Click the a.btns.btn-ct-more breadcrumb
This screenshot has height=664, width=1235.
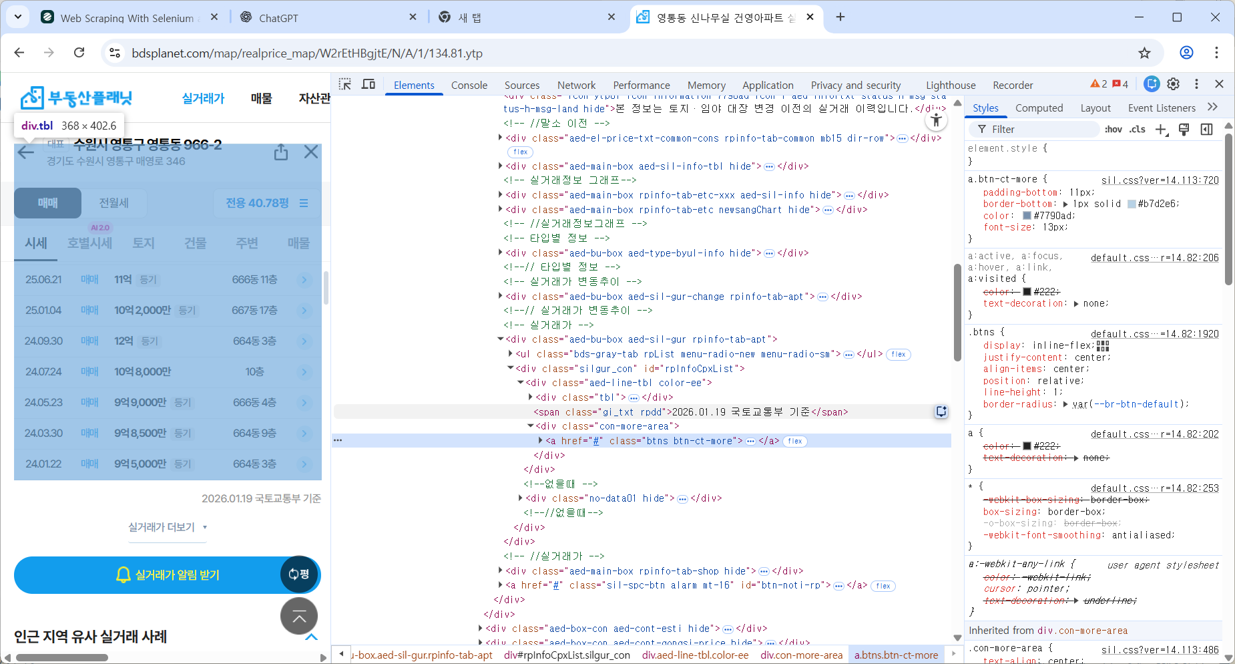coord(897,655)
